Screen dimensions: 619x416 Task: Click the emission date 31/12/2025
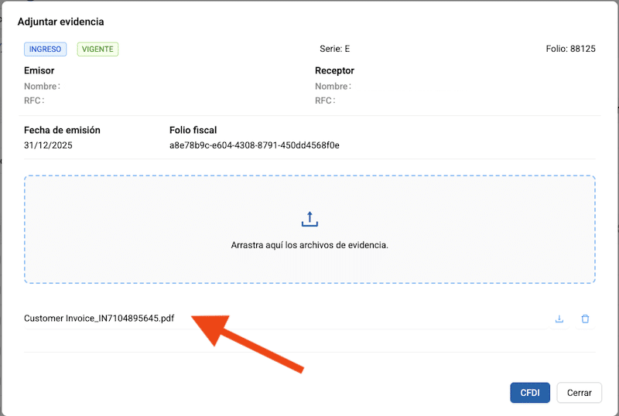[48, 145]
